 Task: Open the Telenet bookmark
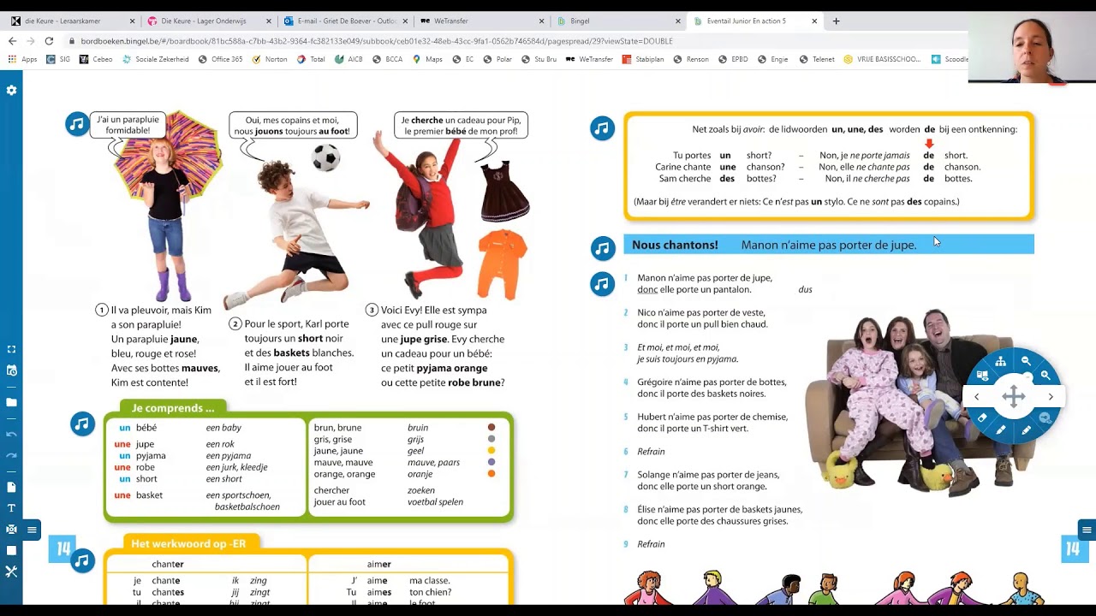click(817, 59)
